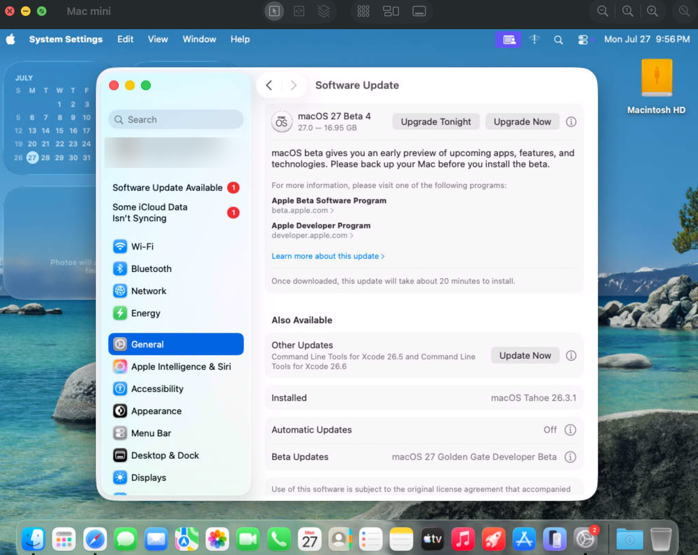The height and width of the screenshot is (555, 698).
Task: Open the View menu
Action: [x=158, y=39]
